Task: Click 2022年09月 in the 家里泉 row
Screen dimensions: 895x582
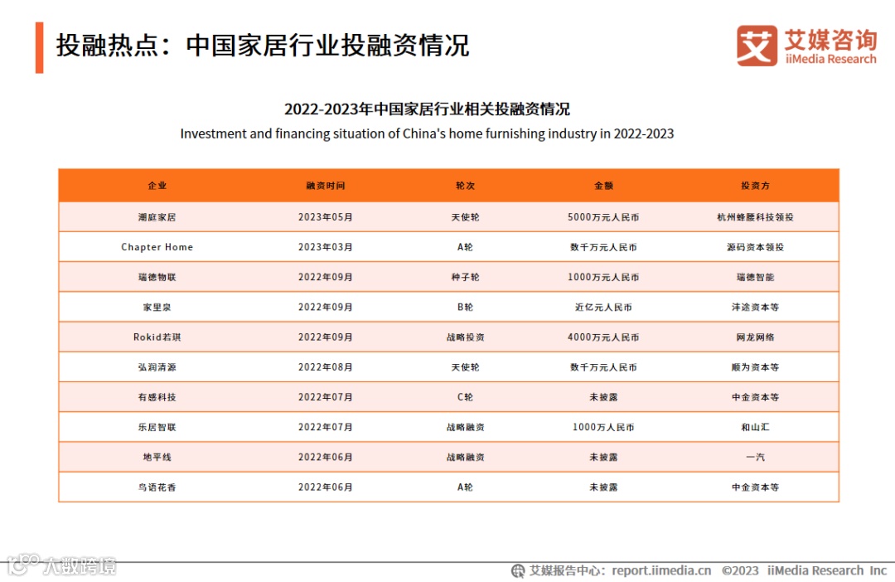Action: [x=326, y=308]
